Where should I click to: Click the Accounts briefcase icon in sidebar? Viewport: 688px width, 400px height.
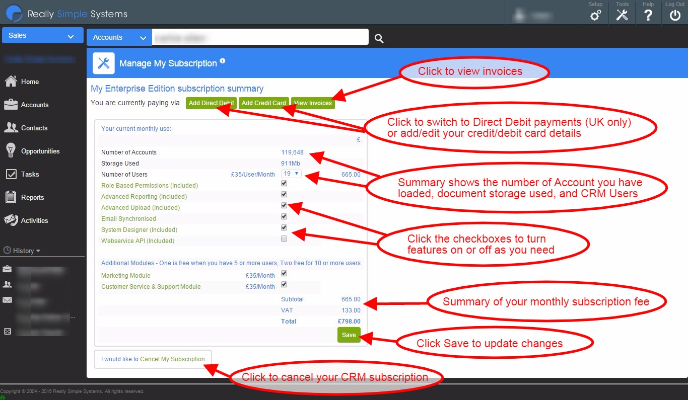click(x=11, y=105)
